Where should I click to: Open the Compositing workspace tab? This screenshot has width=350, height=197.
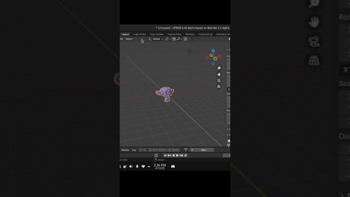(205, 34)
